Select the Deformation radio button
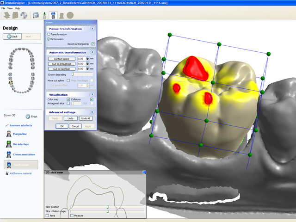The height and width of the screenshot is (222, 296). coord(49,39)
